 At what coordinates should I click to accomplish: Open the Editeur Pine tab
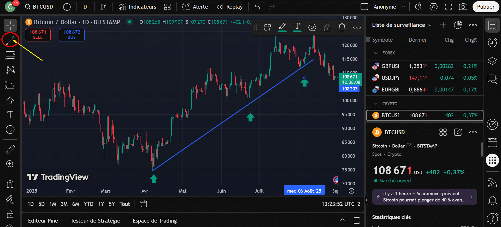(x=43, y=221)
